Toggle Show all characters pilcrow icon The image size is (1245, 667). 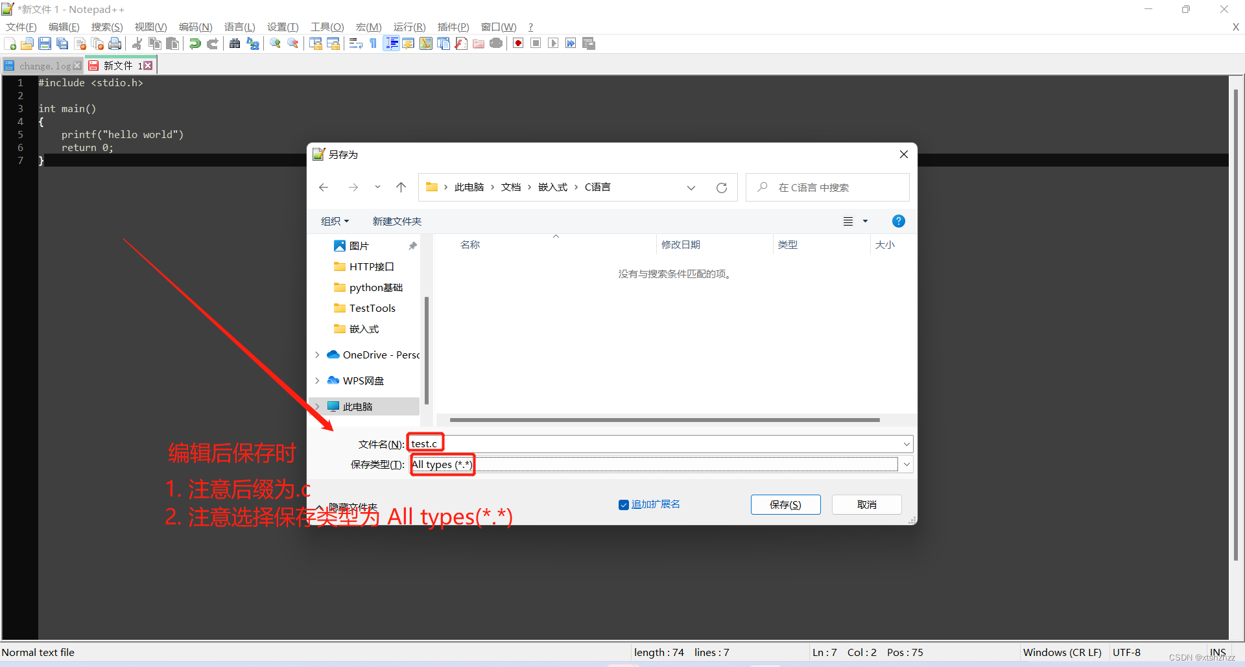pyautogui.click(x=373, y=43)
